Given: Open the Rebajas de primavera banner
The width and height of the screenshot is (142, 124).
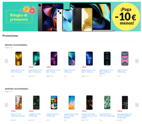Looking at the screenshot, I should 71,17.
